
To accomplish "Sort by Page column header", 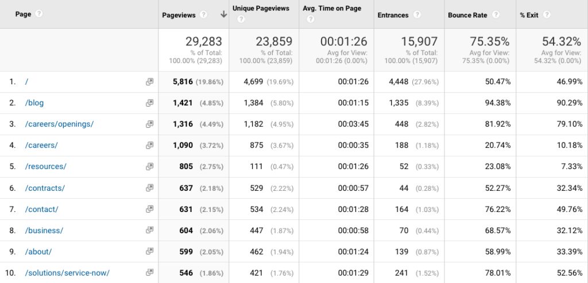I will click(23, 14).
